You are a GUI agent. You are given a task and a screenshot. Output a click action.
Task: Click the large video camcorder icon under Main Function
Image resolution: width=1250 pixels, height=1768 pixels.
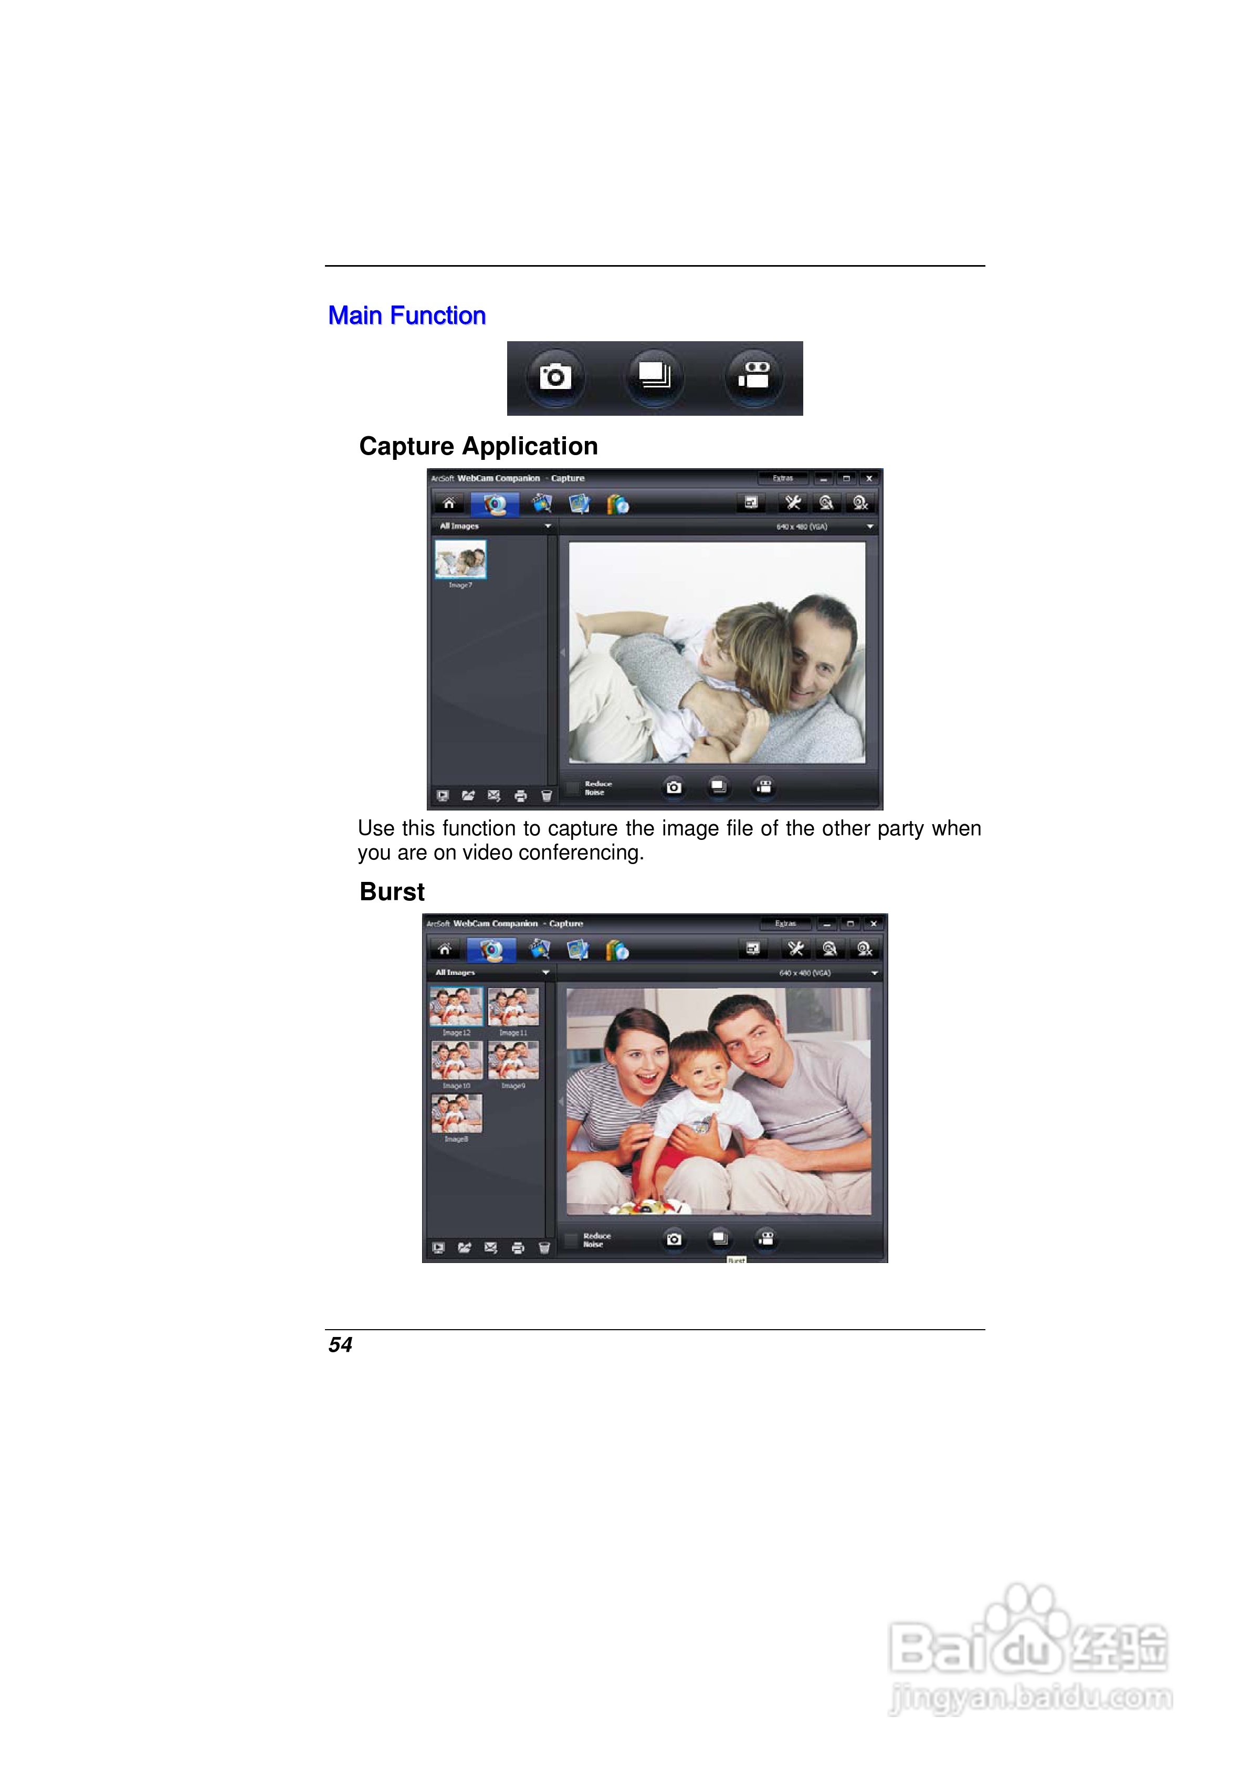click(x=754, y=377)
